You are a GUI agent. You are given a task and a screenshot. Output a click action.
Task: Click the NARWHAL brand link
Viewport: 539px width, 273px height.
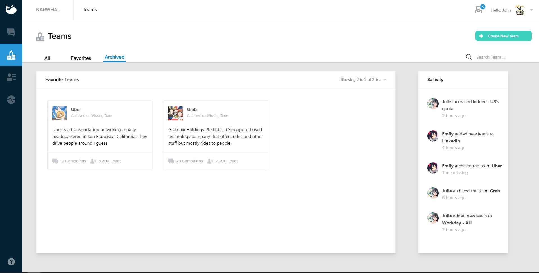click(x=48, y=10)
